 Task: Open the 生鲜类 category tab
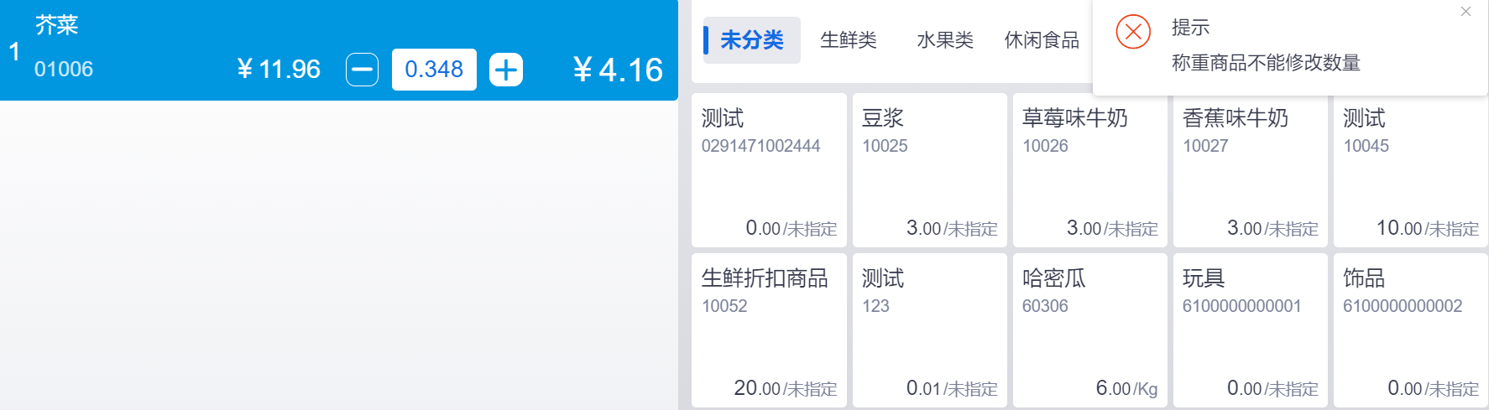point(848,40)
